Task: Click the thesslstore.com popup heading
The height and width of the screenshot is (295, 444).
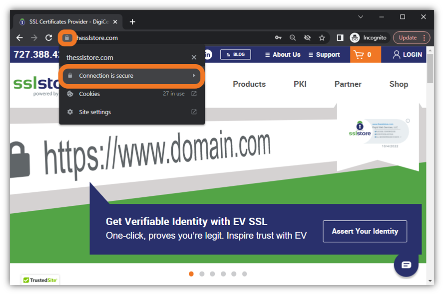Action: (x=90, y=58)
